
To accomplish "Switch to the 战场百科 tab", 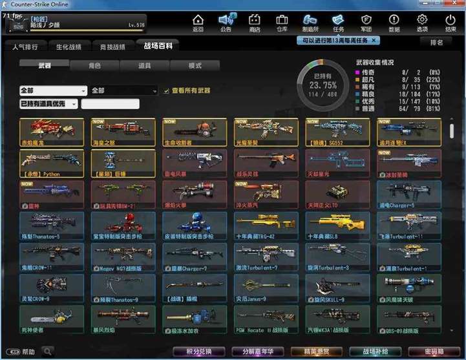I will pyautogui.click(x=158, y=46).
